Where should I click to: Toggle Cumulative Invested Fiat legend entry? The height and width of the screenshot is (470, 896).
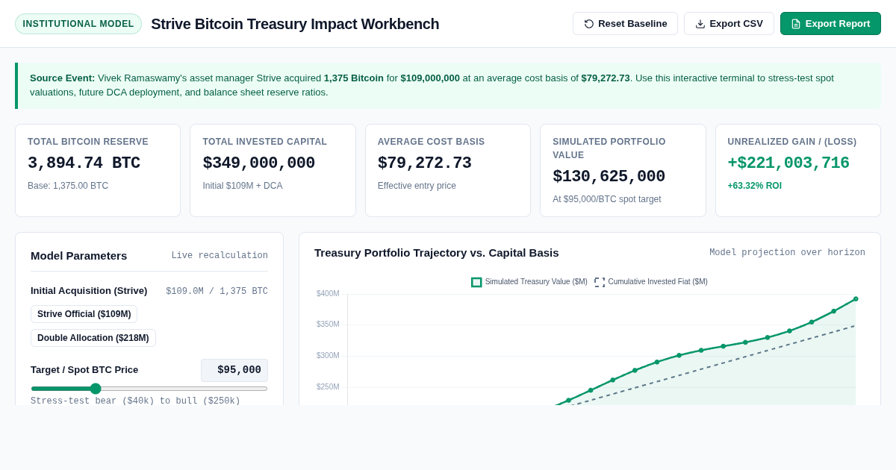coord(651,282)
